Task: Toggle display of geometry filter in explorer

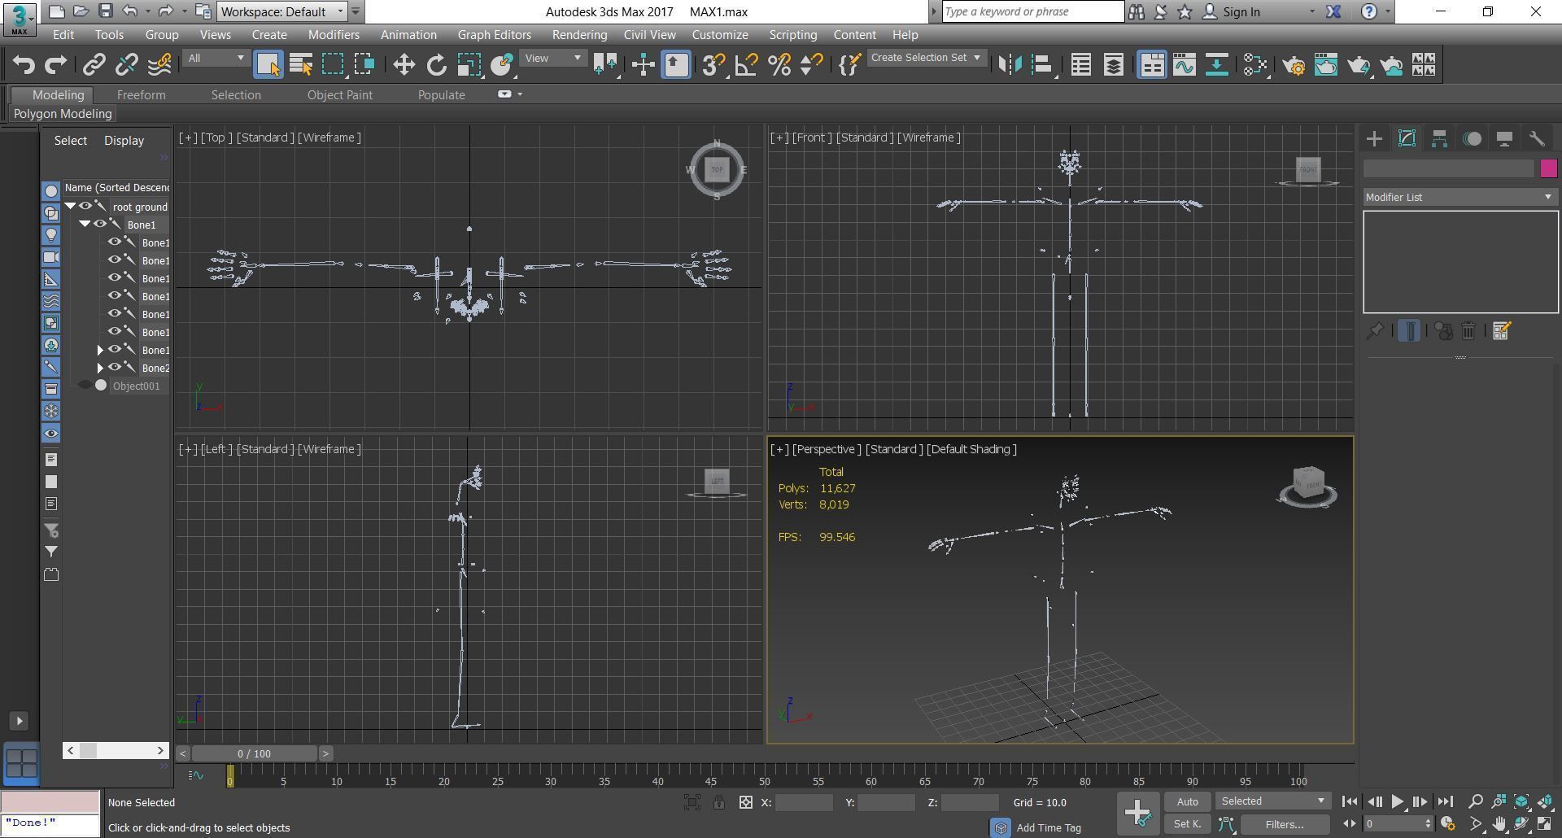Action: click(50, 191)
